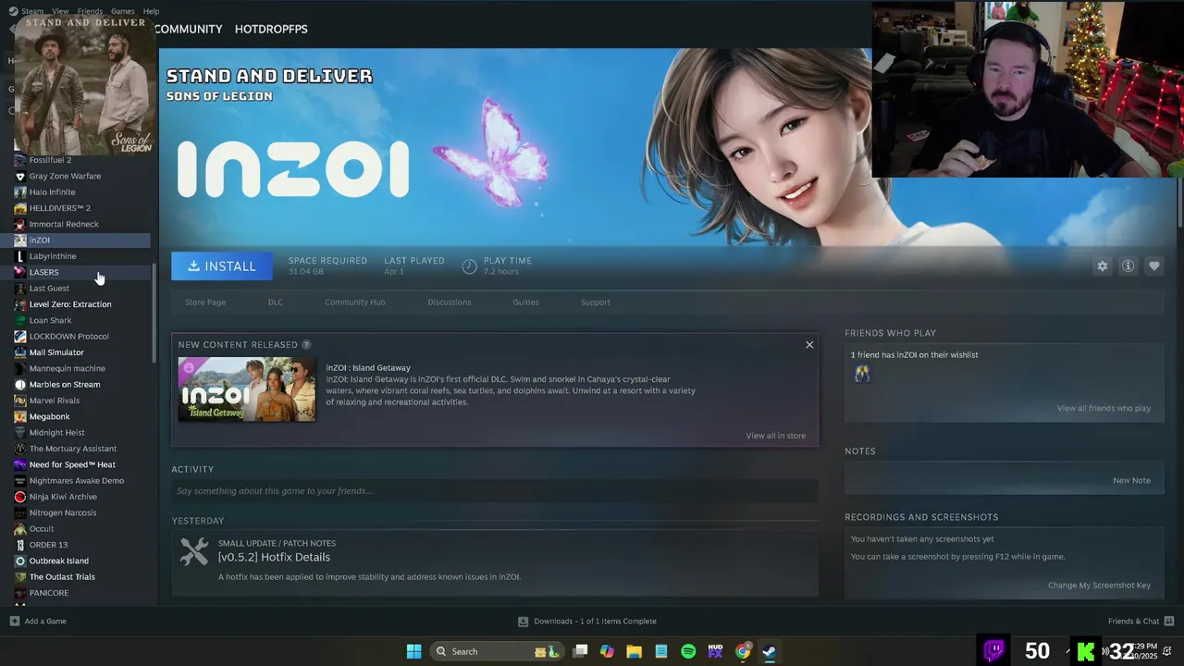The height and width of the screenshot is (666, 1184).
Task: Open the Community Hub tab
Action: 355,302
